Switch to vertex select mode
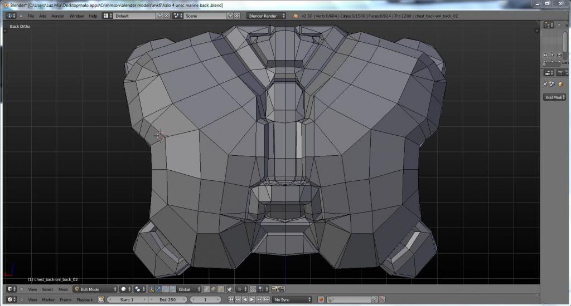 (x=206, y=289)
